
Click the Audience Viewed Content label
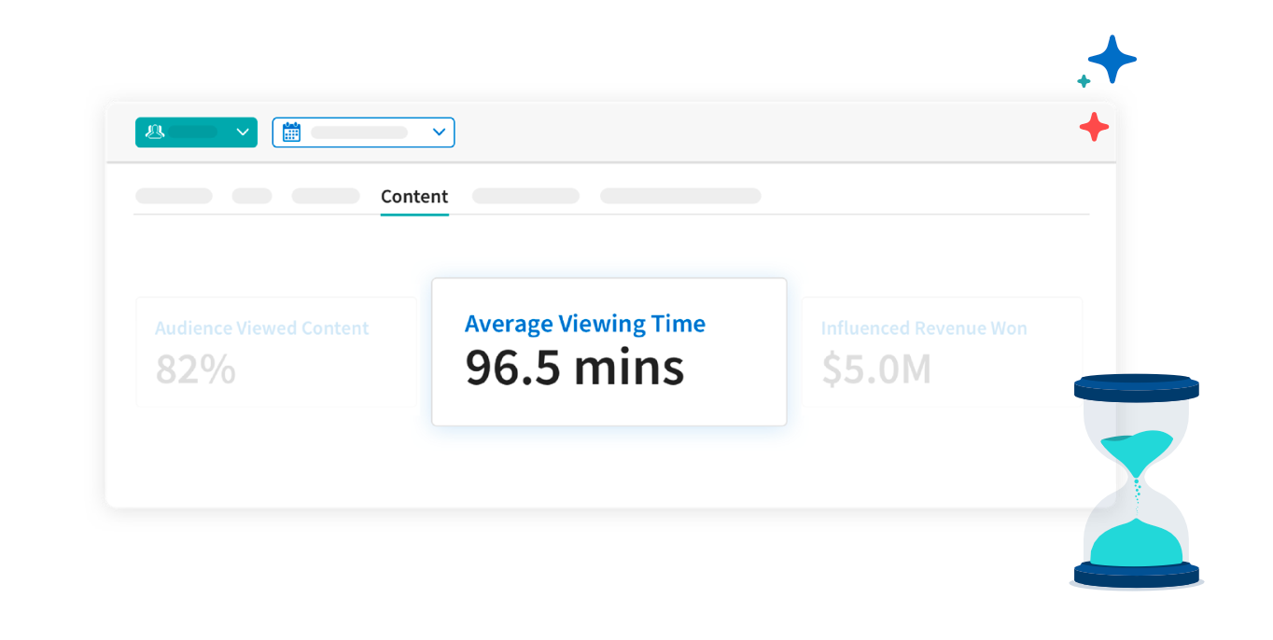(262, 328)
